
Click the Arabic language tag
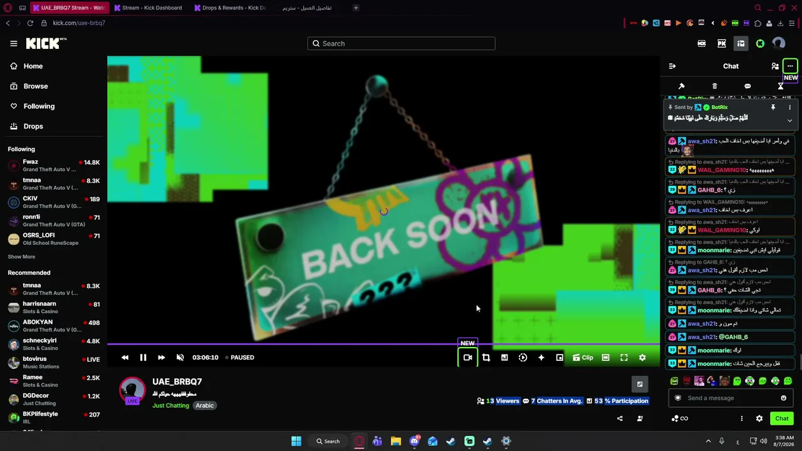point(205,405)
